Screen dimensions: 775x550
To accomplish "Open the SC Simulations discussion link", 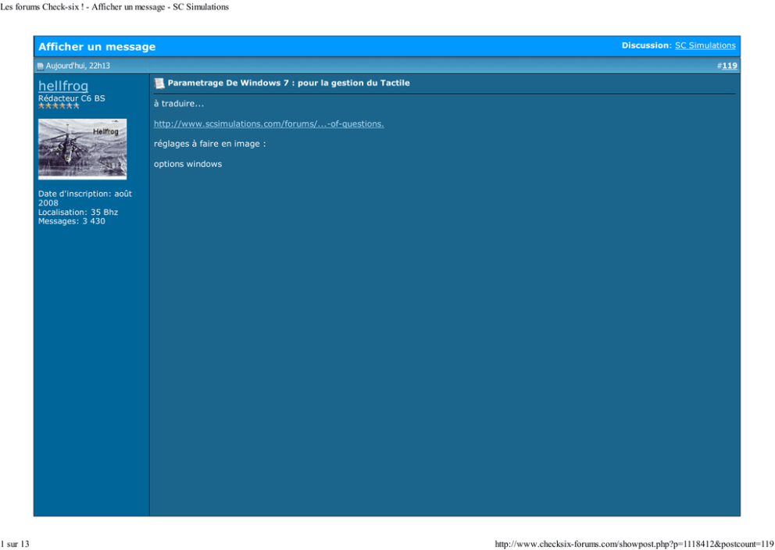I will (705, 45).
